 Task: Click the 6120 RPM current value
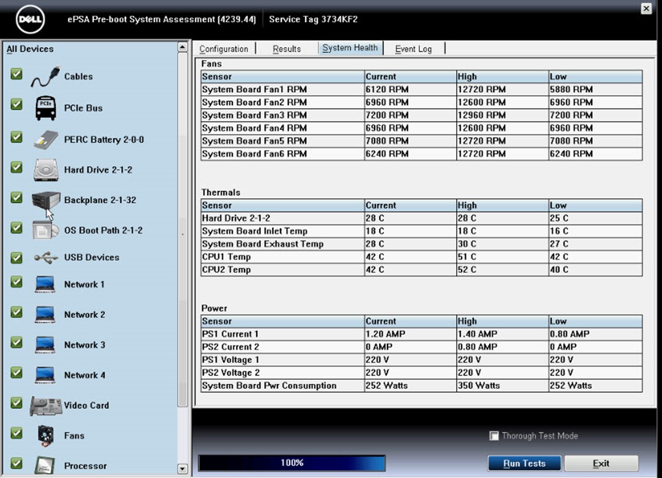[387, 89]
